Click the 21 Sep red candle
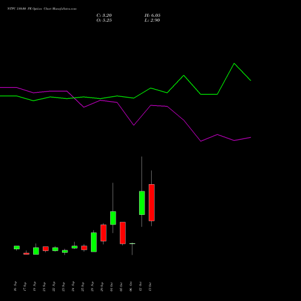Viewport: 301px width, 301px height. point(46,249)
